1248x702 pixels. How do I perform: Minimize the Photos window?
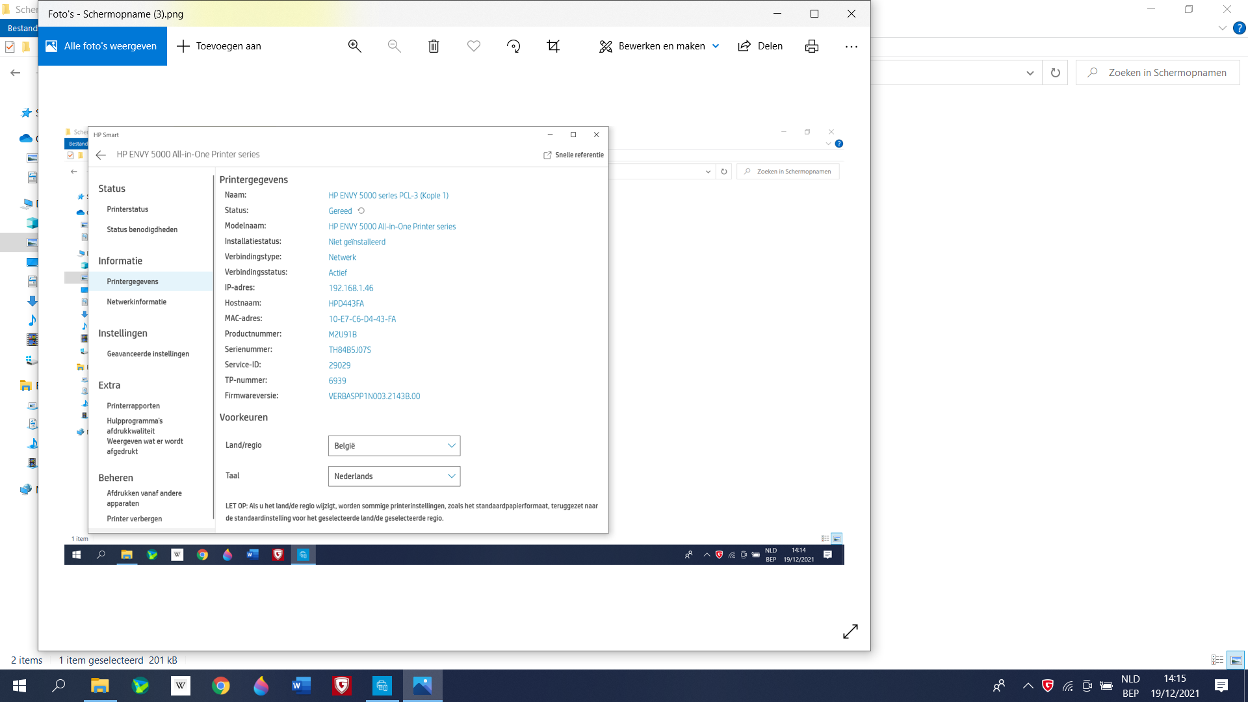click(x=777, y=14)
